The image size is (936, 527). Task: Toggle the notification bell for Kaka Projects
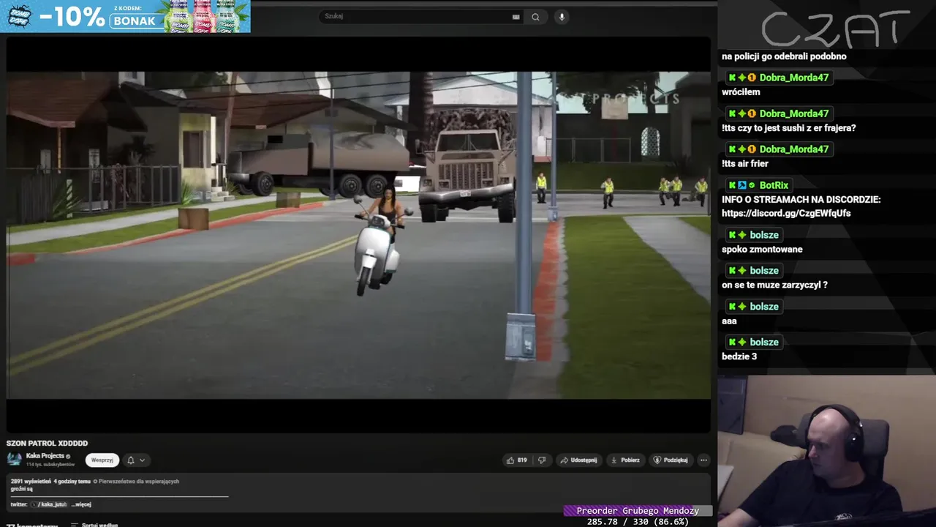pos(136,460)
